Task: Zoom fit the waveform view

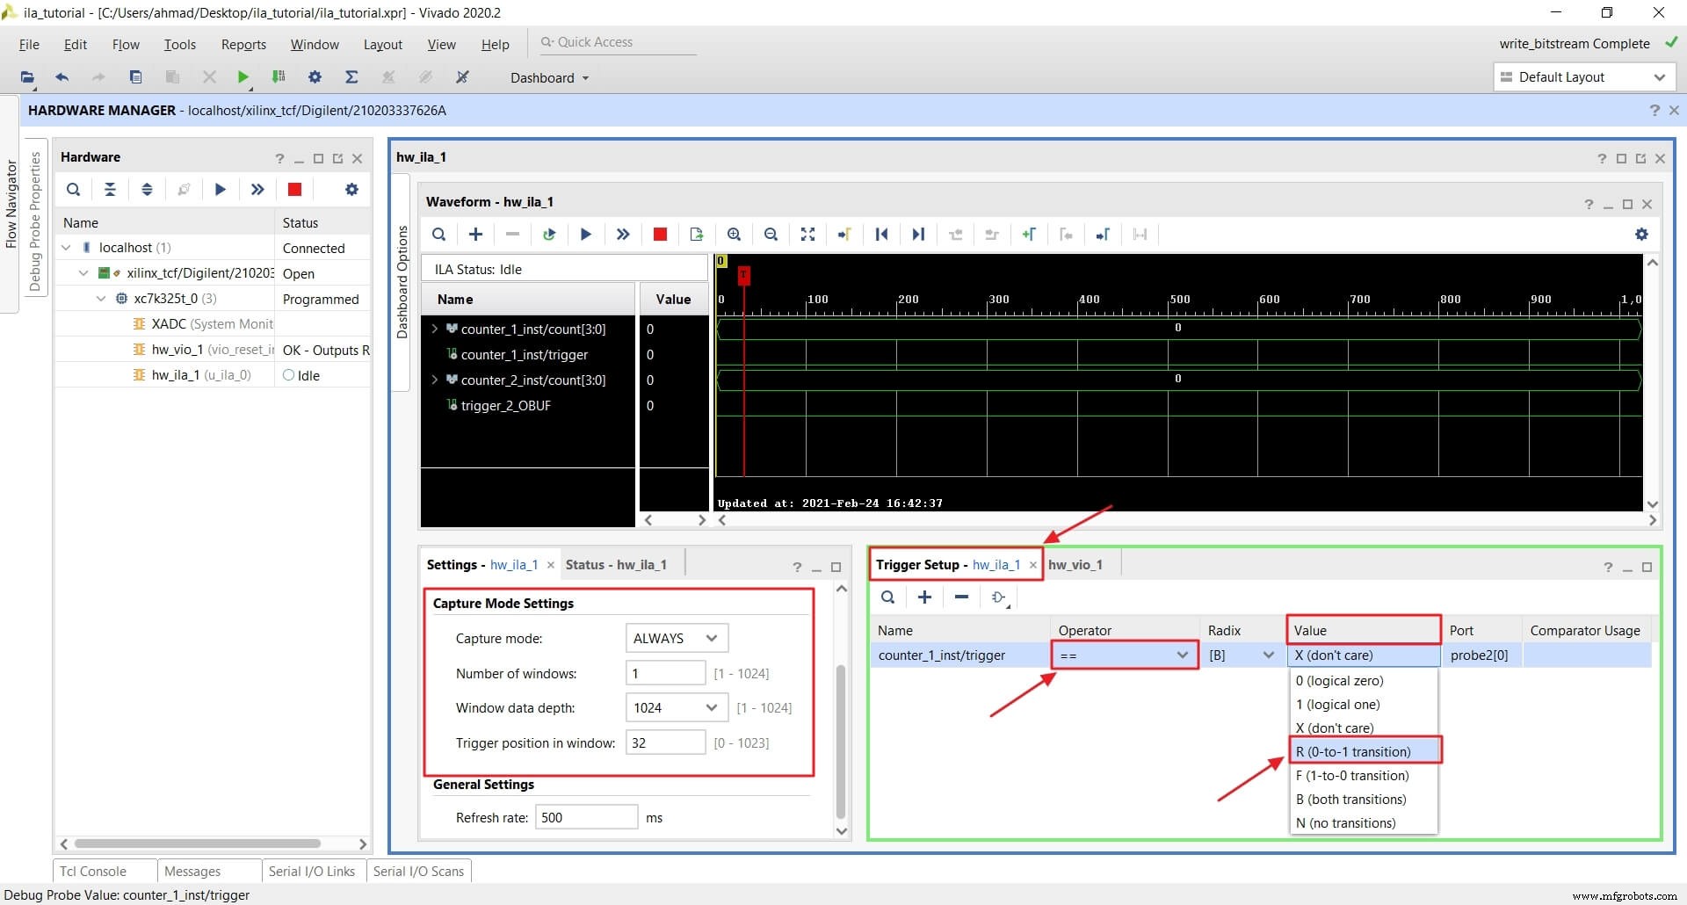Action: [807, 235]
